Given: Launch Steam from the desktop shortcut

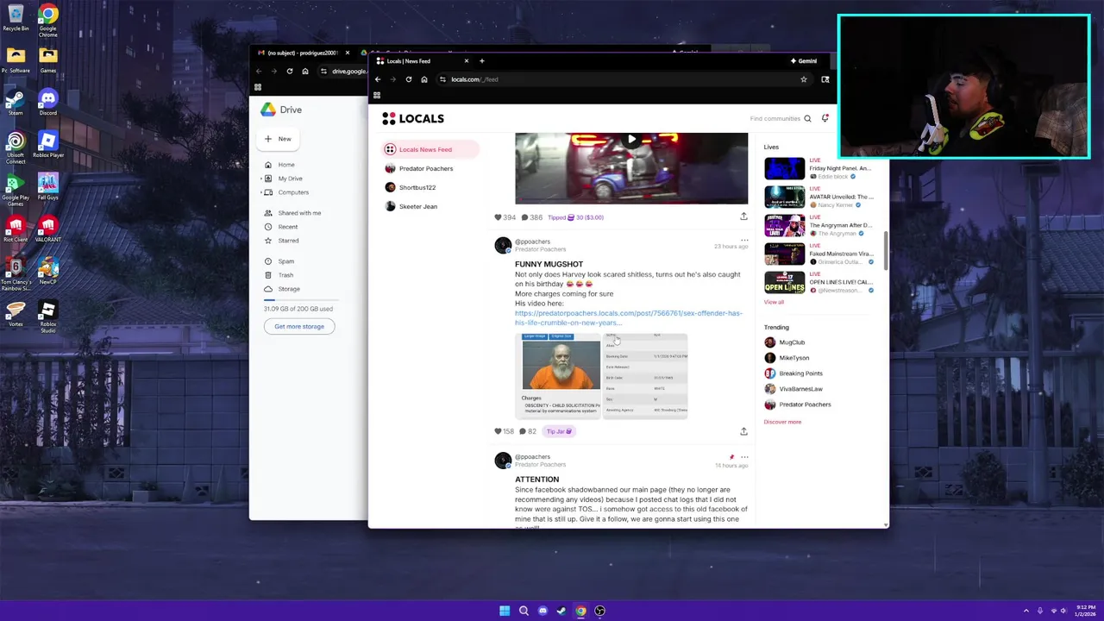Looking at the screenshot, I should pos(16,102).
